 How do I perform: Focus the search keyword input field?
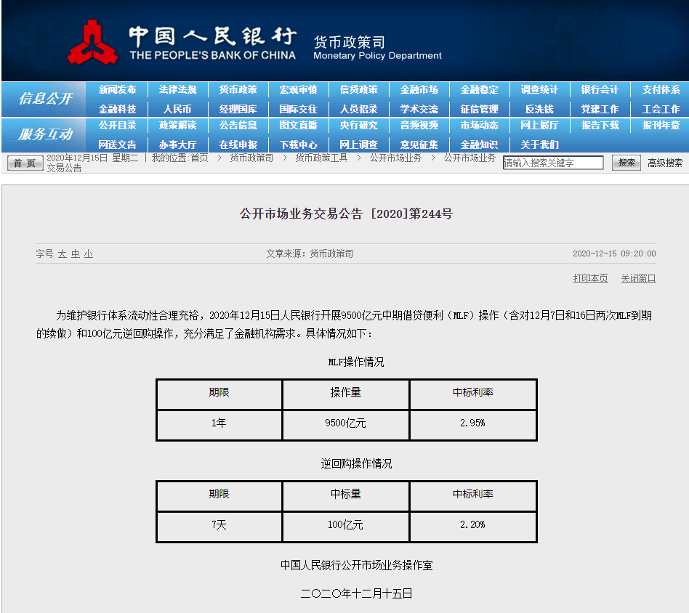pos(553,163)
